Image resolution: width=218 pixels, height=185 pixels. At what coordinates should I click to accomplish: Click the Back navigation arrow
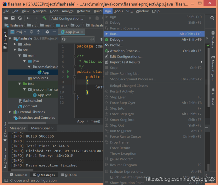coord(28,18)
